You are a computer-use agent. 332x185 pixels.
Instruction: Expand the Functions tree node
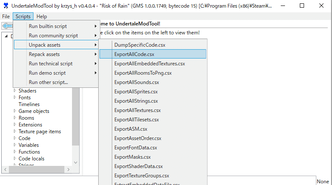15,152
